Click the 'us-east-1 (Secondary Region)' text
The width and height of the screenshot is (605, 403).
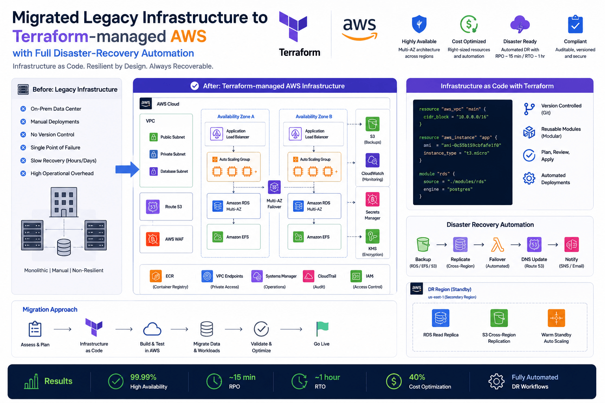coord(452,297)
